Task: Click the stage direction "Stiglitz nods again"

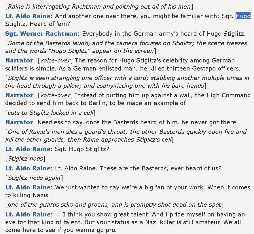Action: pyautogui.click(x=34, y=178)
